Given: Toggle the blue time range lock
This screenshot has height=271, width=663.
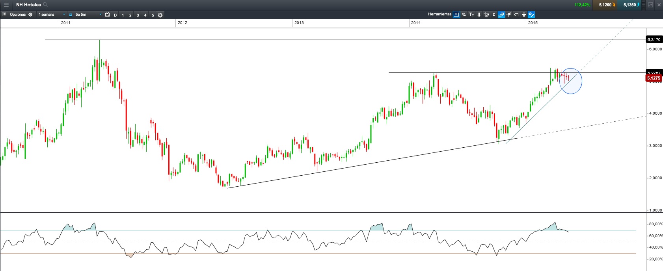Looking at the screenshot, I should [71, 15].
